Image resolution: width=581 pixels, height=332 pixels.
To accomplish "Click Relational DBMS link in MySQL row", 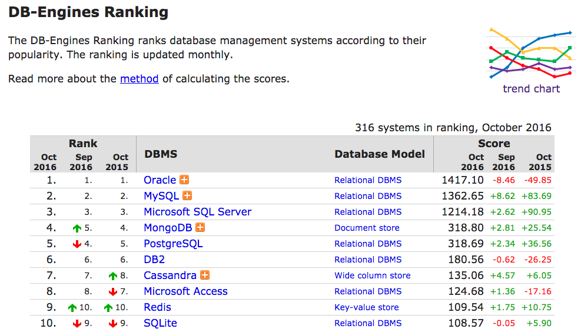I will coord(368,196).
